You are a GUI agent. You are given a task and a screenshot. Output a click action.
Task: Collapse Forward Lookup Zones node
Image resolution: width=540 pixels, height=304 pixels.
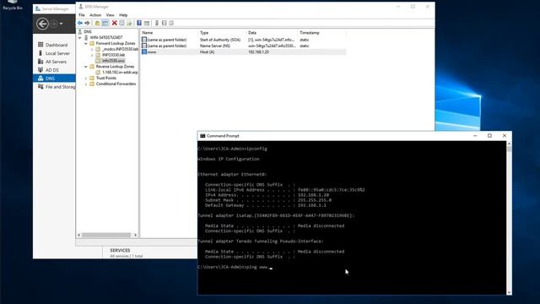coord(86,43)
